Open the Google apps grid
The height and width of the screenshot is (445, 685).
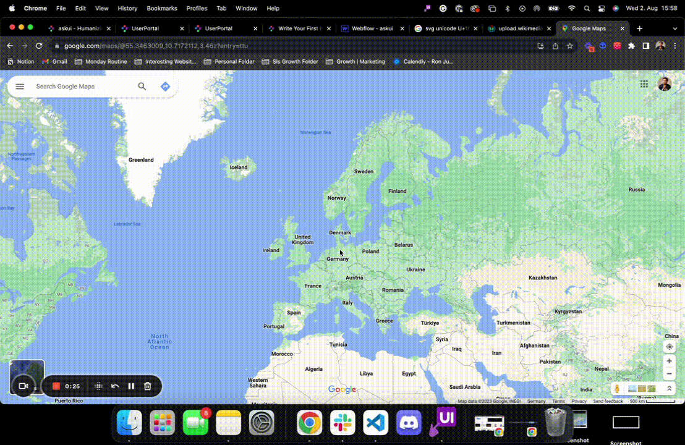[644, 84]
